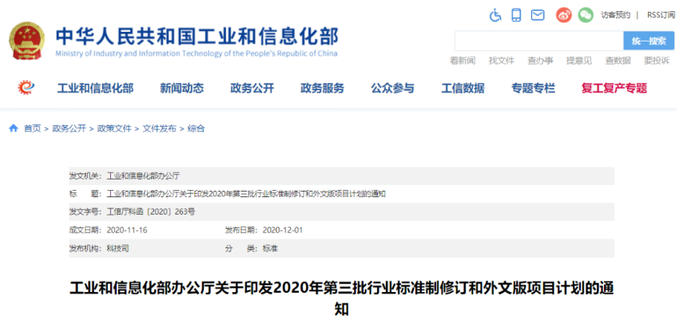The width and height of the screenshot is (687, 324).
Task: Open the 工业和信息化部 navigation menu
Action: tap(95, 89)
